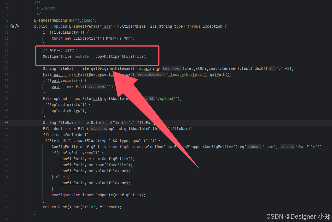Click the StringUtils class on line 68
The width and height of the screenshot is (332, 222).
(60, 141)
